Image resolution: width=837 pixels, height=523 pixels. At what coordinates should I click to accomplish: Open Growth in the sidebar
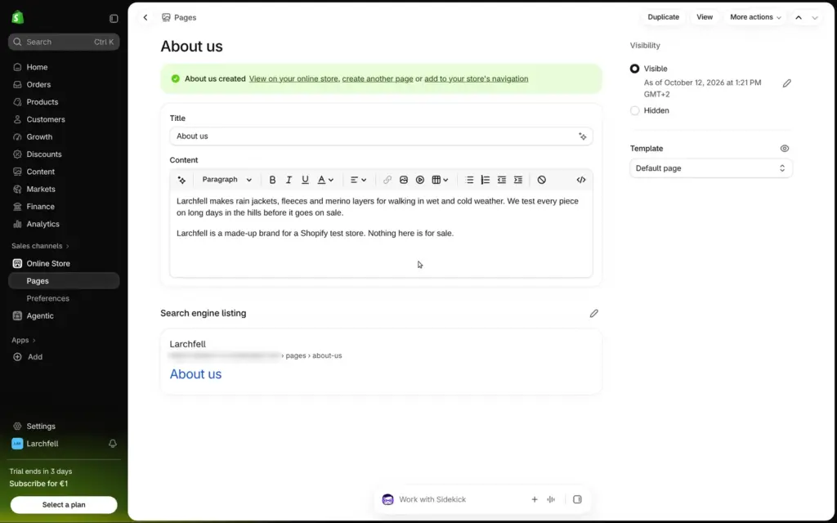pos(64,136)
